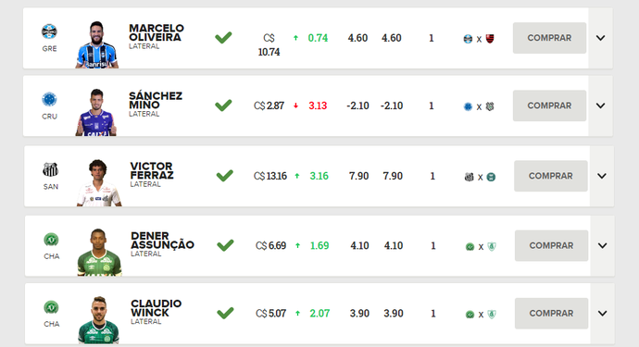Click the Grêmio club crest icon
Viewport: 639px width, 347px height.
[49, 31]
